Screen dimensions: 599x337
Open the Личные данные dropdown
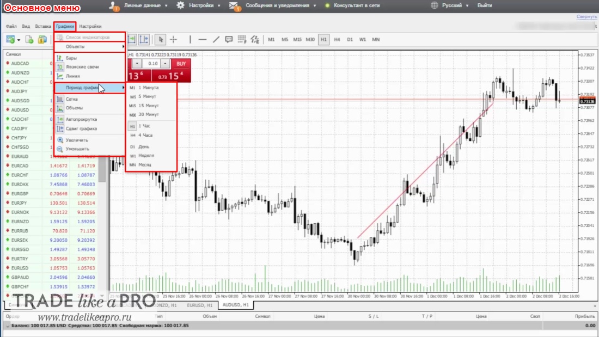pos(142,5)
